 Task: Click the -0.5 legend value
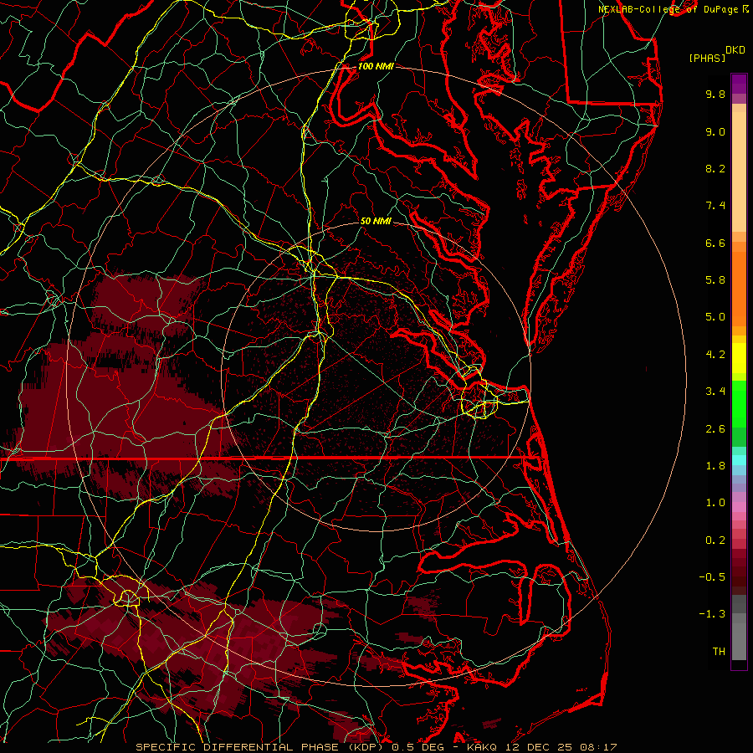712,577
